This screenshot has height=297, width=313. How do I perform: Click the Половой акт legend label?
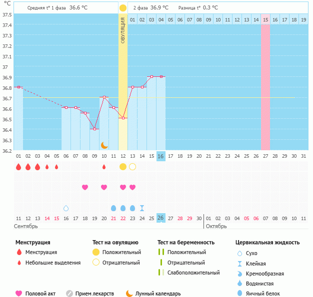[40, 294]
